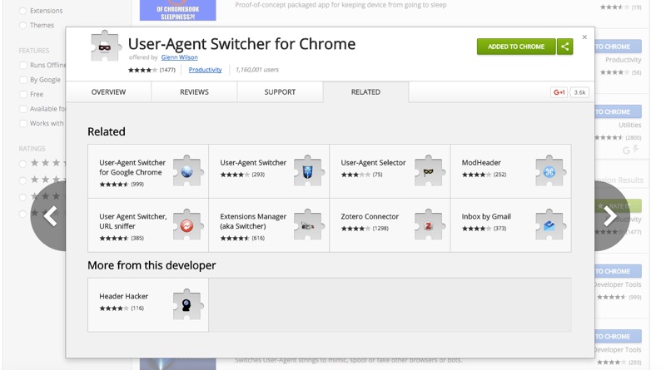Click the Zotero Connector Z icon
Viewport: 666px width, 370px height.
[428, 225]
